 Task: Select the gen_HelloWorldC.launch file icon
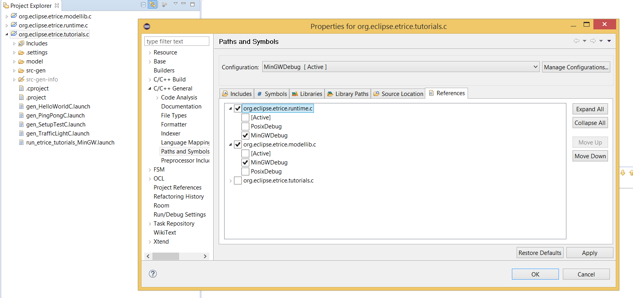pyautogui.click(x=22, y=107)
